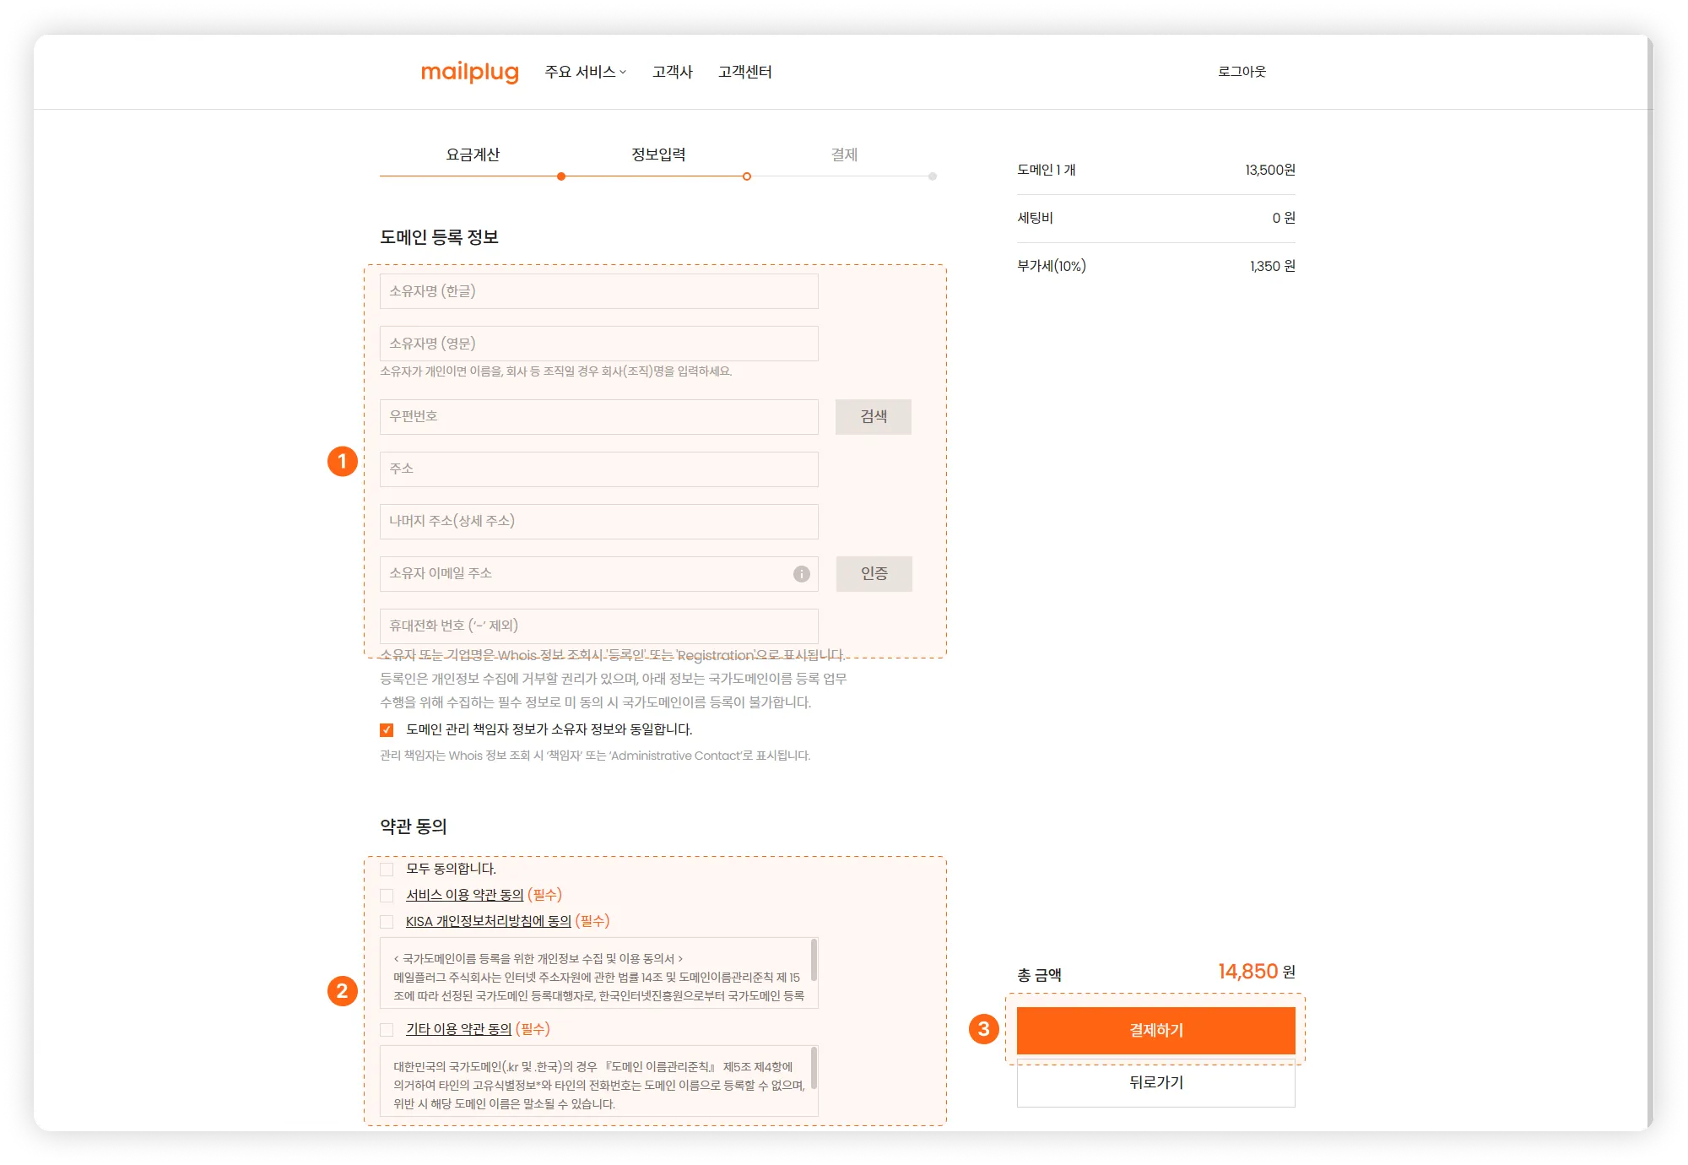Click the orange step 3 badge
1688x1165 pixels.
point(983,1029)
